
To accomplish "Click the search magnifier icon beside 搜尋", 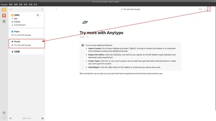I will point(12,19).
